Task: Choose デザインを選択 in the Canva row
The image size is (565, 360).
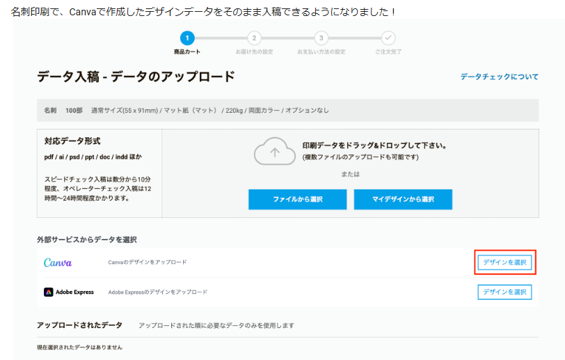Action: pyautogui.click(x=504, y=263)
